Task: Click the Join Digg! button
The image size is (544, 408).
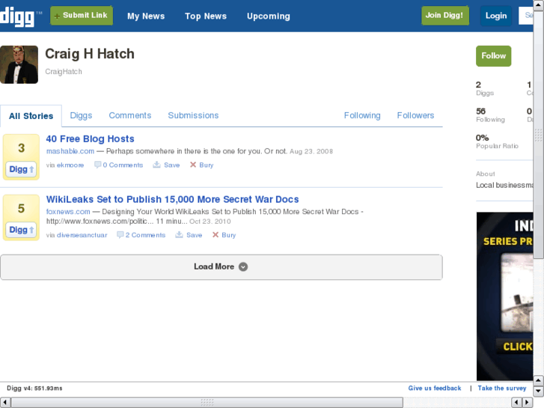Action: (x=445, y=16)
